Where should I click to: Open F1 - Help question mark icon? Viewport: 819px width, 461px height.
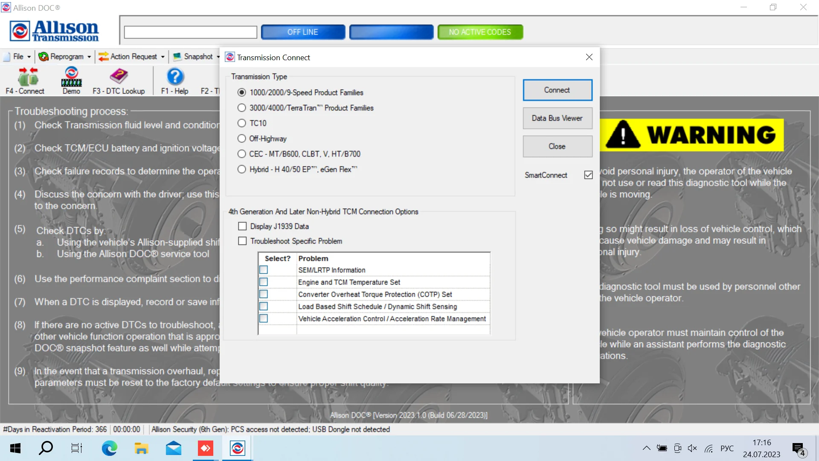coord(175,77)
